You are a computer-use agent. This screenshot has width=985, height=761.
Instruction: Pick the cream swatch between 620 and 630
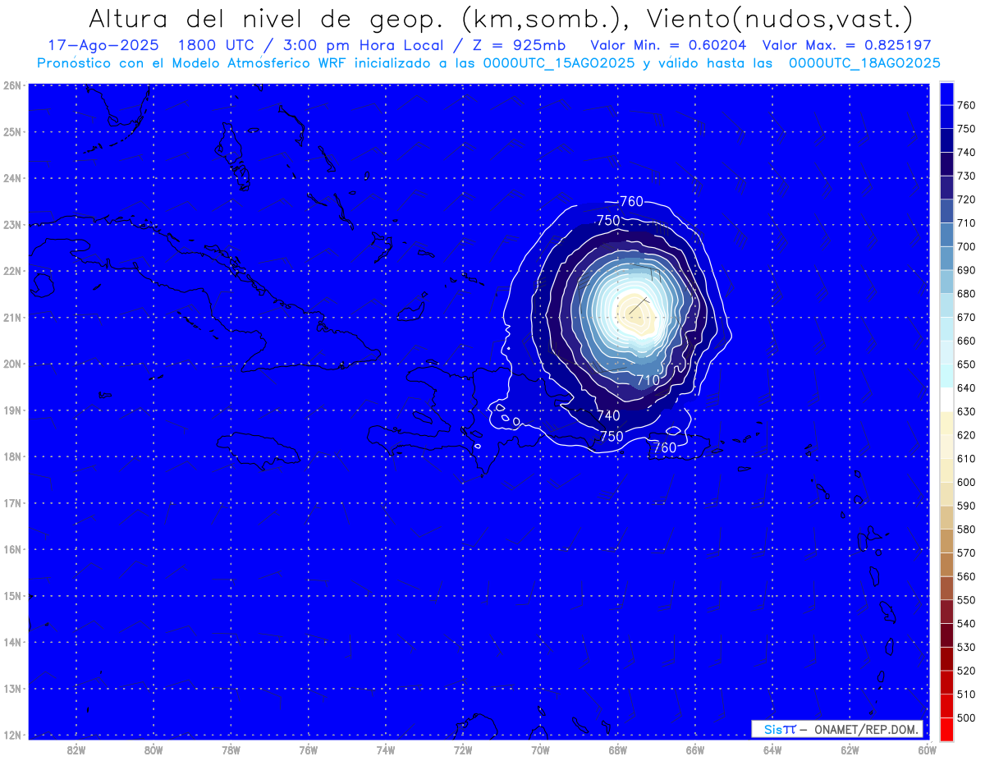pyautogui.click(x=946, y=423)
